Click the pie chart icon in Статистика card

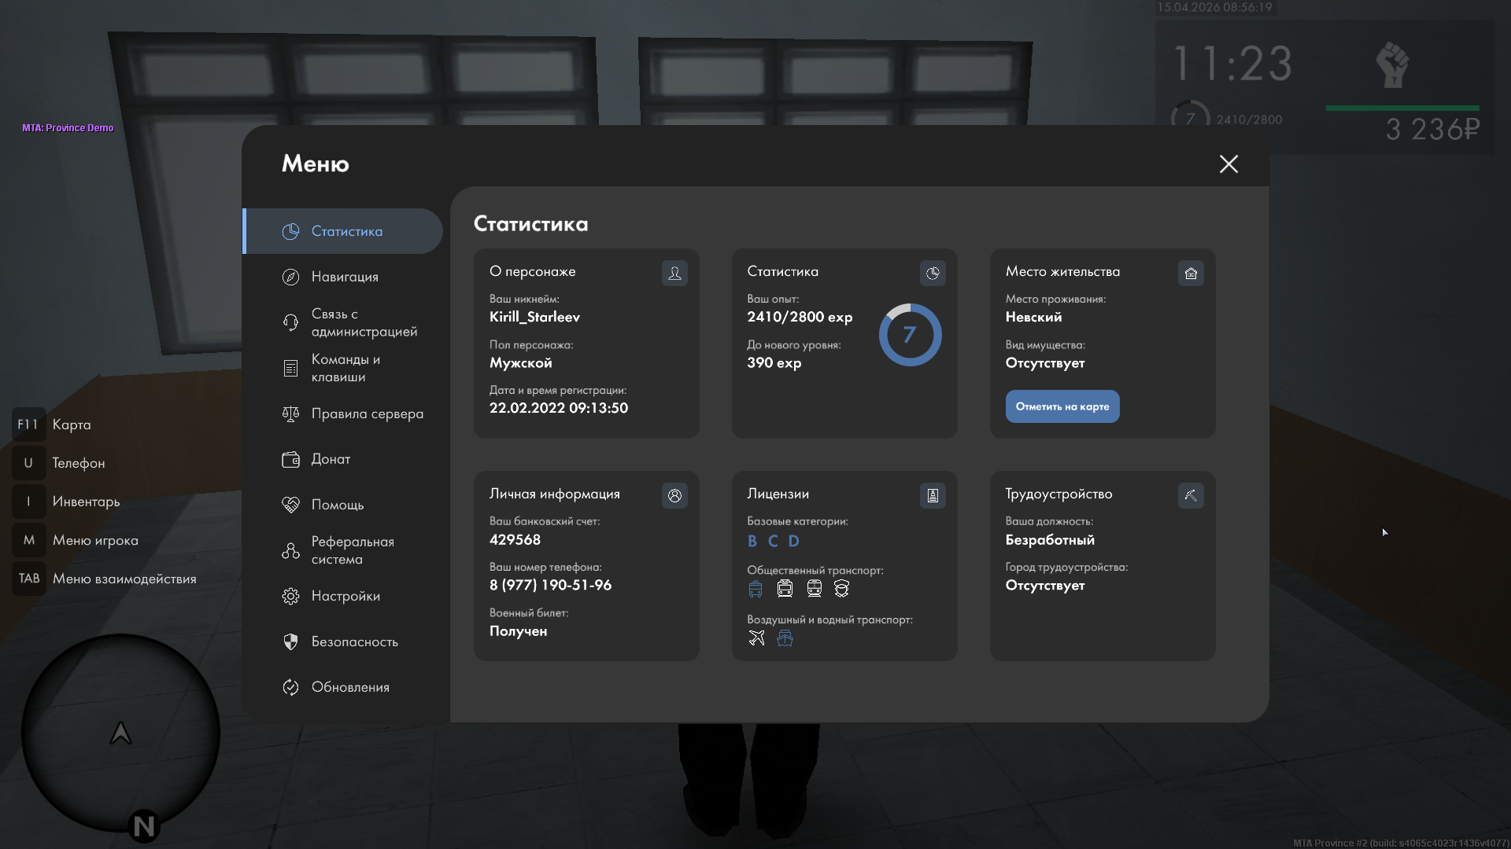[933, 273]
